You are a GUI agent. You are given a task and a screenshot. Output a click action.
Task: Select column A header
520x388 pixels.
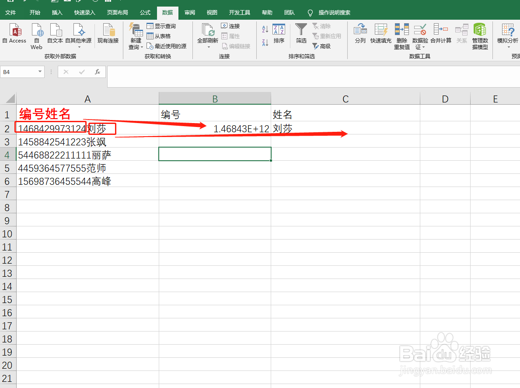point(87,99)
